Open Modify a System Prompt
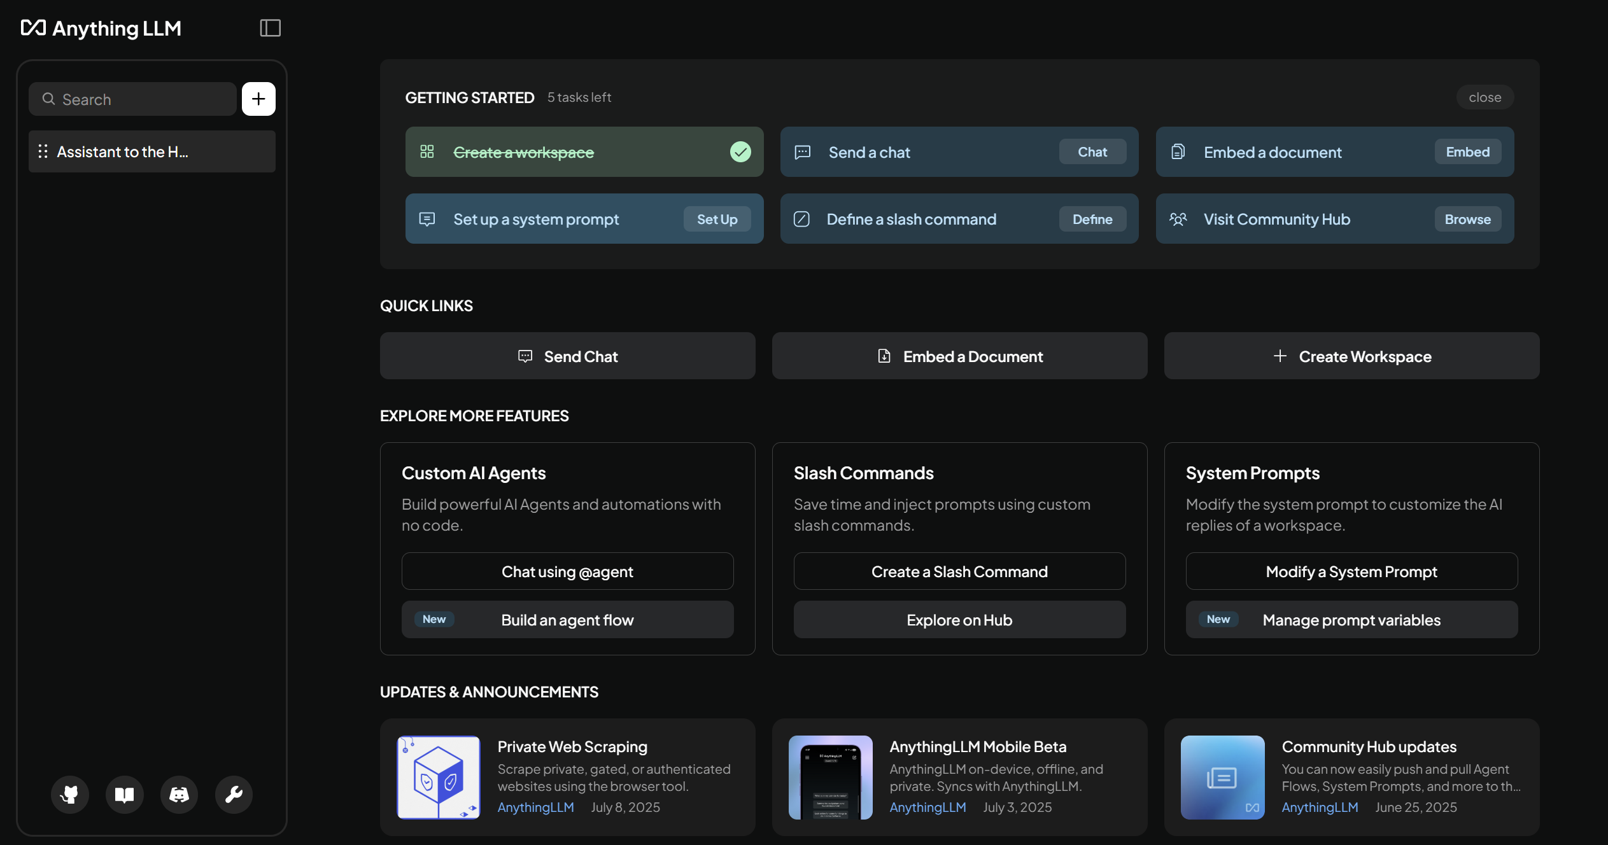This screenshot has width=1608, height=845. 1351,571
